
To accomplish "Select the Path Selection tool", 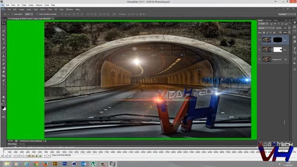I will click(x=3, y=89).
